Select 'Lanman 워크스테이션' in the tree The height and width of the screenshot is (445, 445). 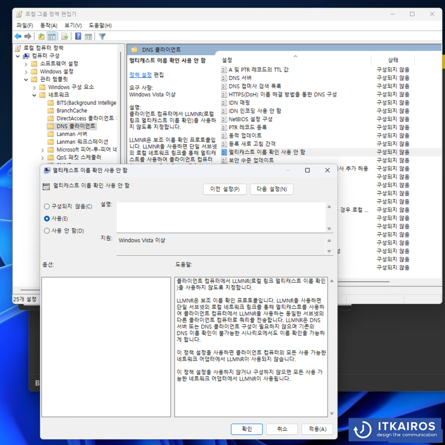(82, 142)
